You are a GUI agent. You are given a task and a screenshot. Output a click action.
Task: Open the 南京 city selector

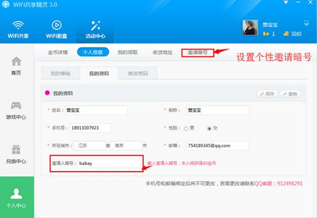pyautogui.click(x=126, y=145)
